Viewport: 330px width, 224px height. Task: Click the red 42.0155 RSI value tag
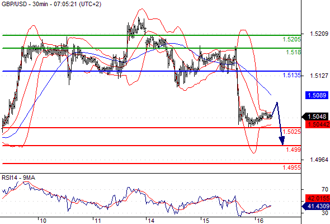[x=317, y=198]
